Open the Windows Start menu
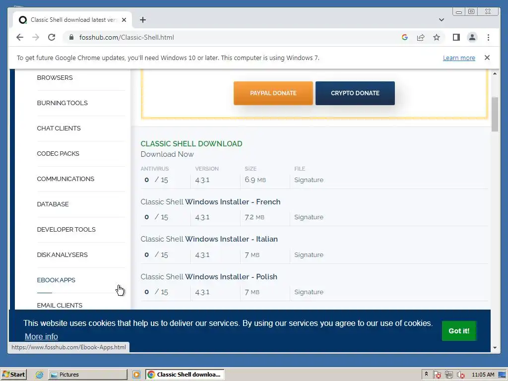508x381 pixels. click(13, 375)
